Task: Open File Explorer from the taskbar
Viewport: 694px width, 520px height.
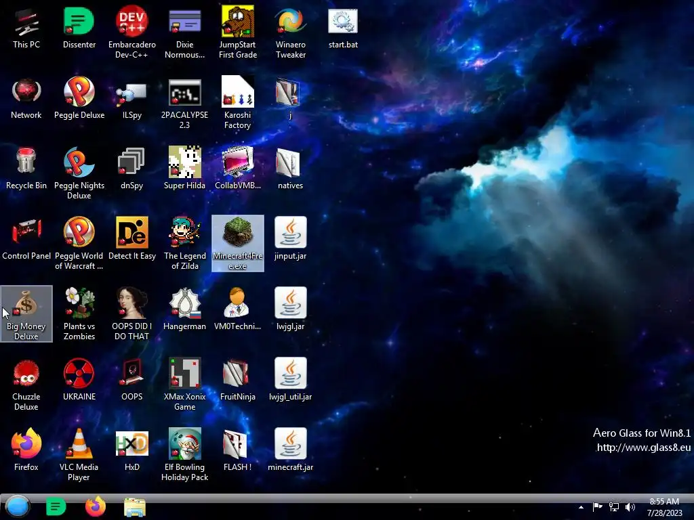Action: click(135, 508)
